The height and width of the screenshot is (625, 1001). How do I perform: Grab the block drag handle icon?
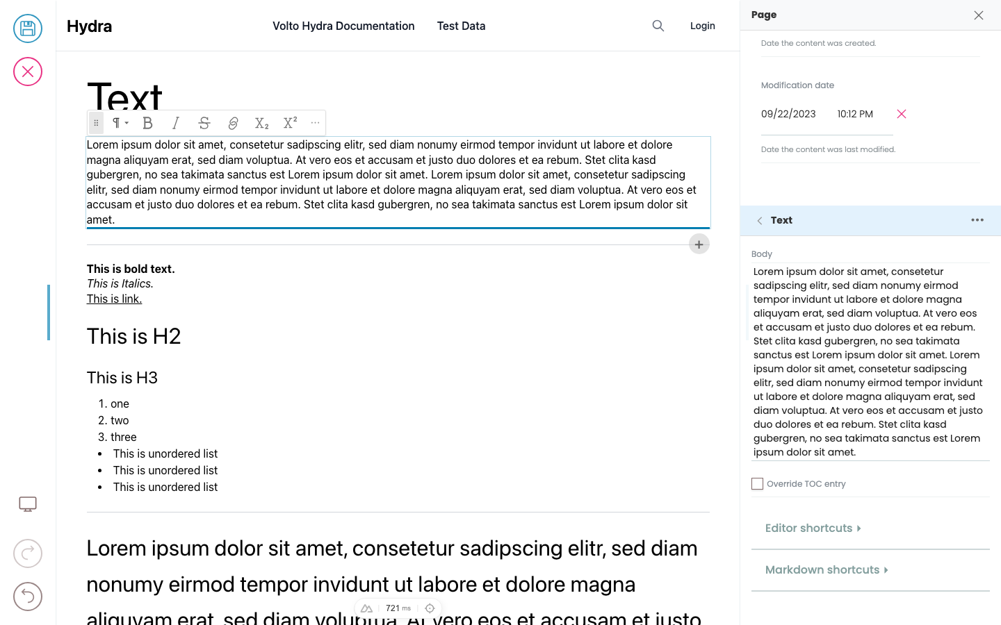(96, 123)
